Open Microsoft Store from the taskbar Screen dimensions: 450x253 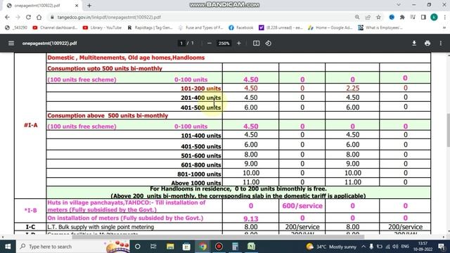click(x=186, y=247)
